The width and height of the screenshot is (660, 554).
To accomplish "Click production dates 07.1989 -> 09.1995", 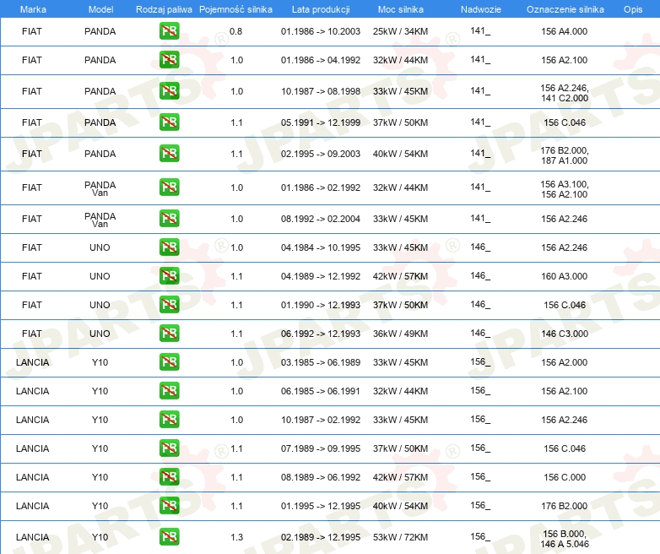I will tap(321, 448).
